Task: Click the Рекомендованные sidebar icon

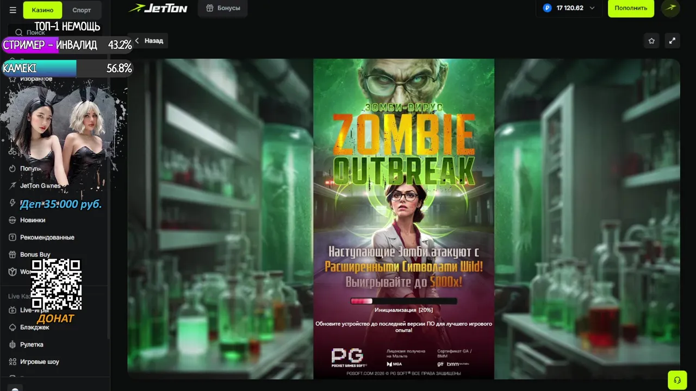Action: (13, 237)
